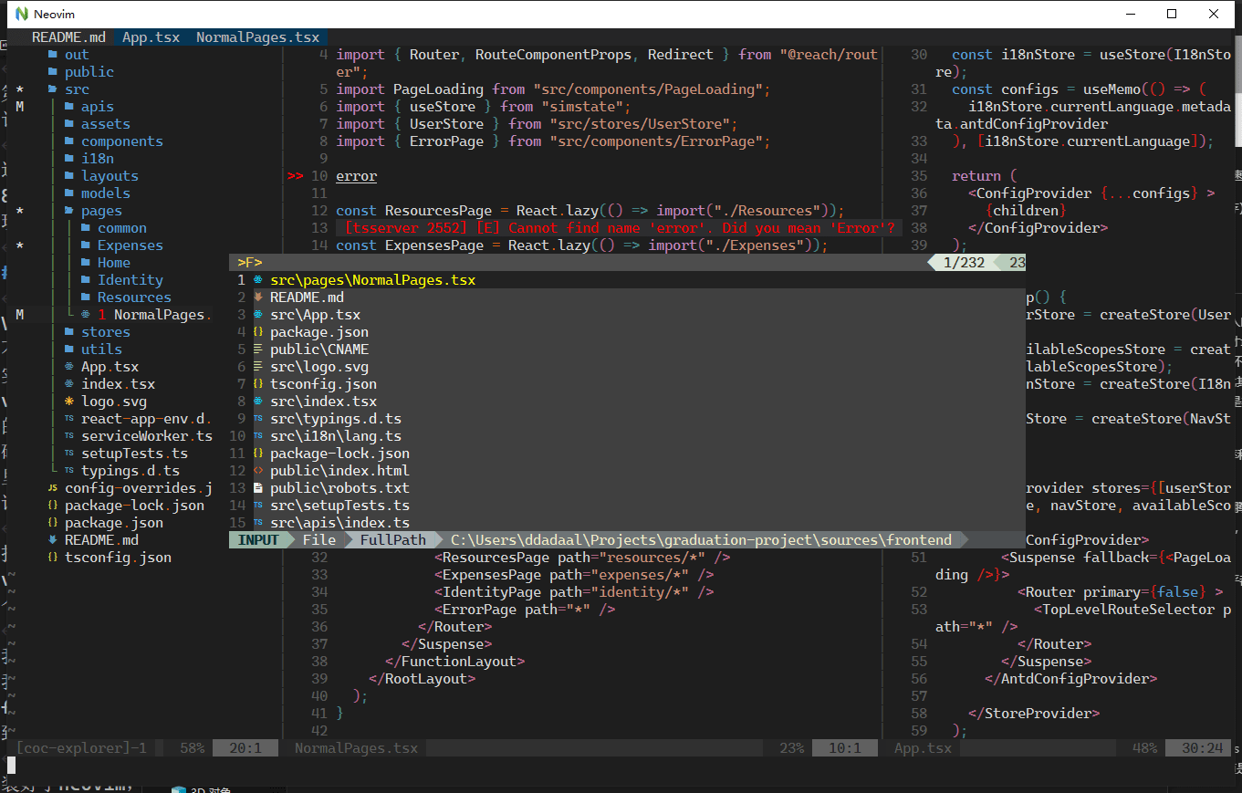Switch to the README.md tab

68,37
